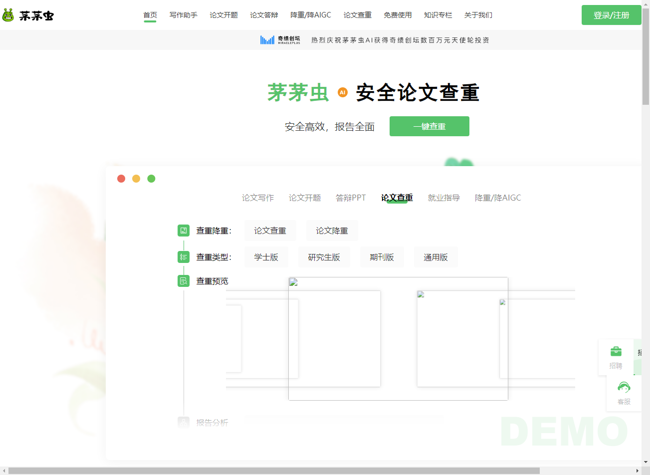Select the 论文降重 option button
Screen dimensions: 650x475
point(332,231)
